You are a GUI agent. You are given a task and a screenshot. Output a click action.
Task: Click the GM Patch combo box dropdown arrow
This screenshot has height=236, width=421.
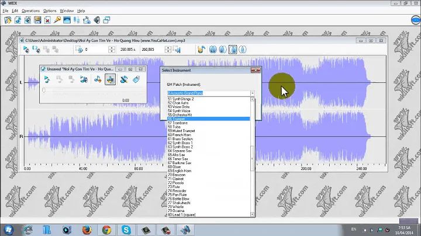click(x=253, y=93)
